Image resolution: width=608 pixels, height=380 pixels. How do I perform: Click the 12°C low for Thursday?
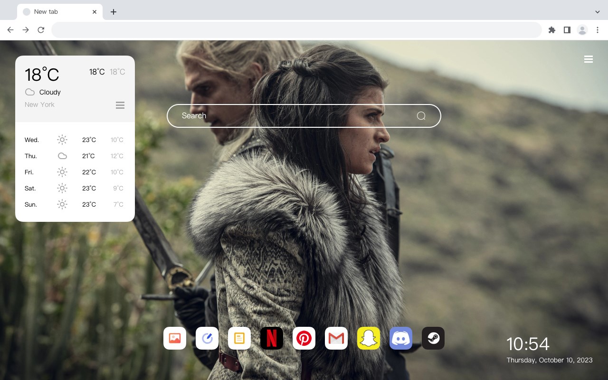[x=117, y=156]
